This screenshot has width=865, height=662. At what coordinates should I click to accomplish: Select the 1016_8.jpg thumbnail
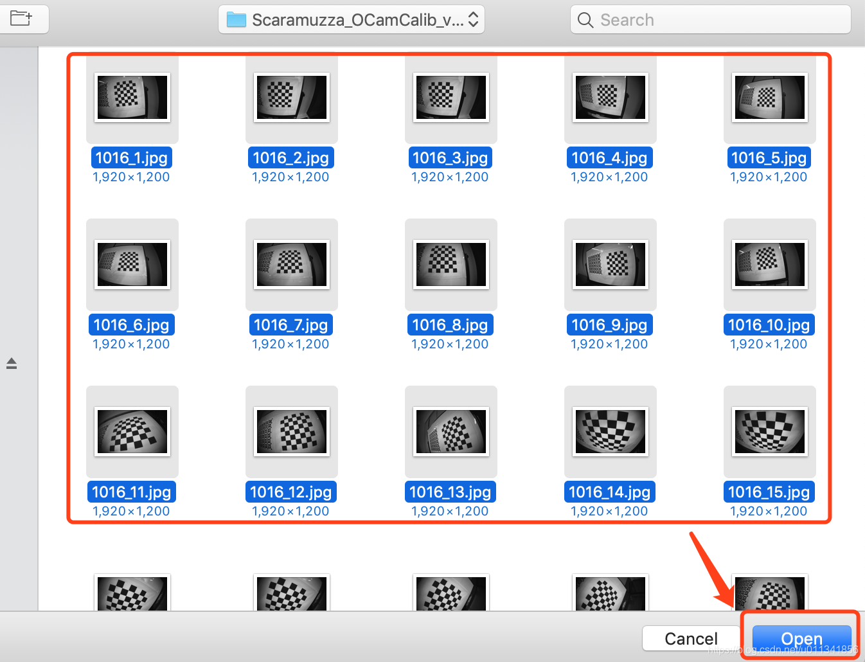click(x=451, y=264)
